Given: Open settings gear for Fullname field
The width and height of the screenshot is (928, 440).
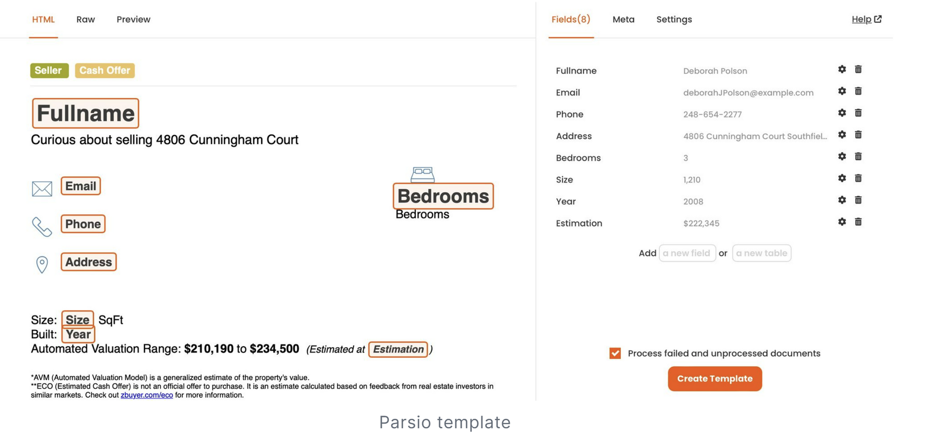Looking at the screenshot, I should (x=842, y=69).
